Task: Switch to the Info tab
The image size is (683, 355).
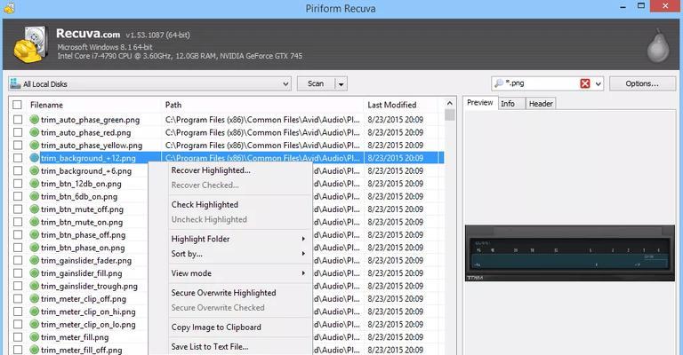Action: click(511, 104)
